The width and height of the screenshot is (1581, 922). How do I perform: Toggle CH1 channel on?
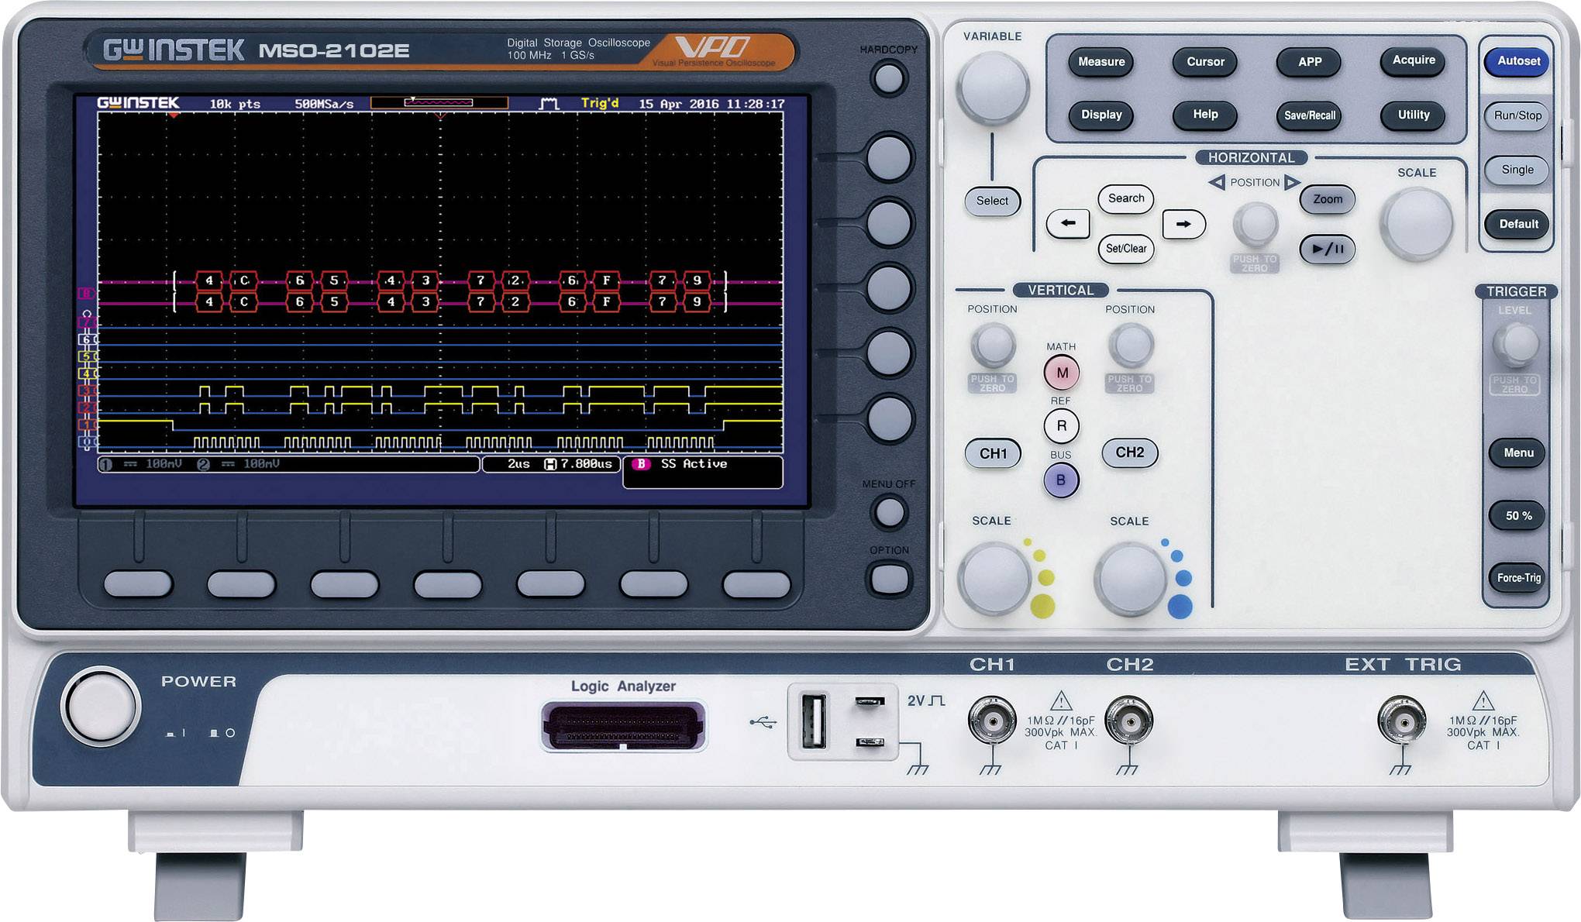point(994,453)
